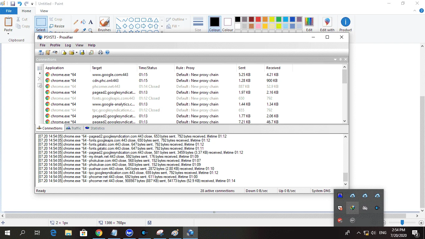This screenshot has width=425, height=239.
Task: Click the connections list vertical scrollbar thumb
Action: [x=344, y=76]
